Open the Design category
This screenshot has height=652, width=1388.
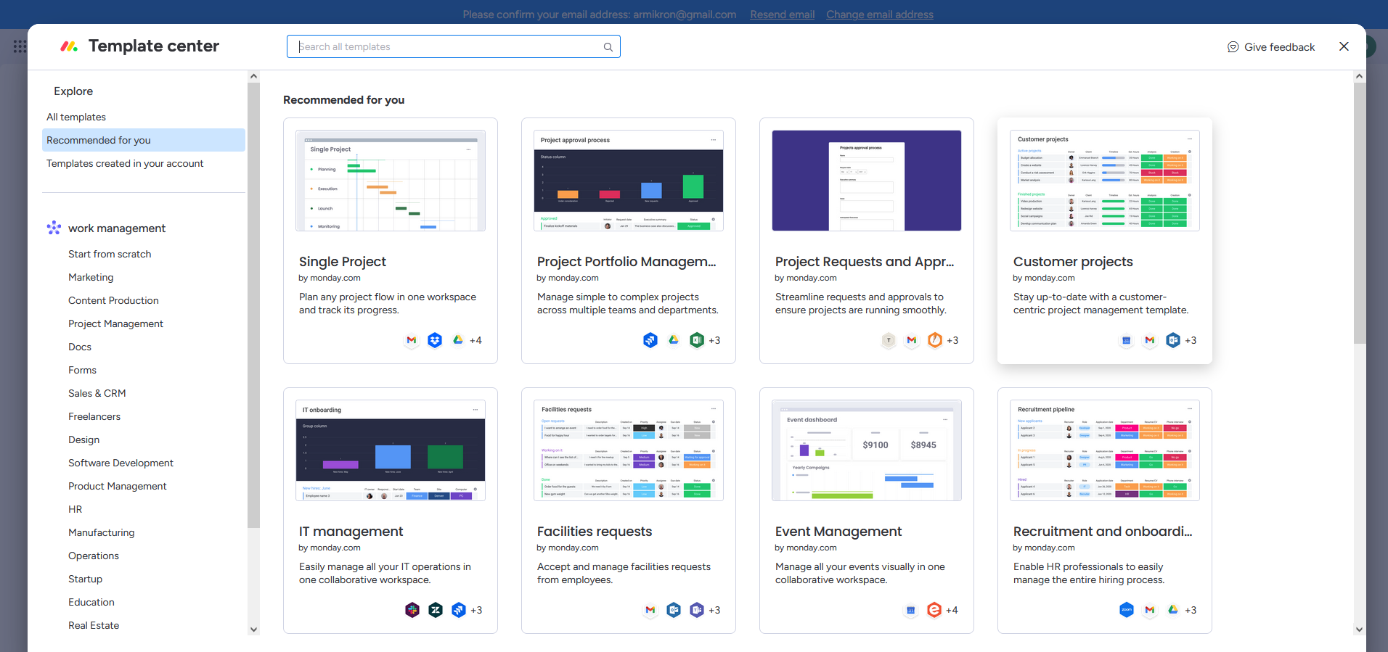[x=83, y=440]
